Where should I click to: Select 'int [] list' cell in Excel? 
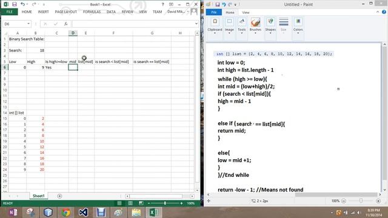pyautogui.click(x=18, y=113)
